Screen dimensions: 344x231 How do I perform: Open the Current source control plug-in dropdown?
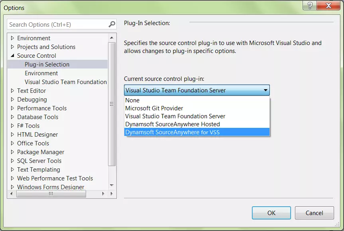265,90
